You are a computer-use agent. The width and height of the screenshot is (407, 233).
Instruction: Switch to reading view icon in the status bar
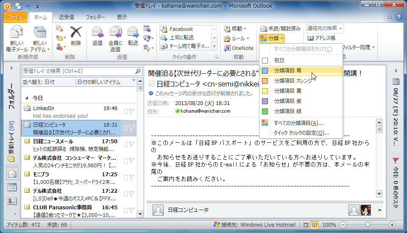(314, 225)
